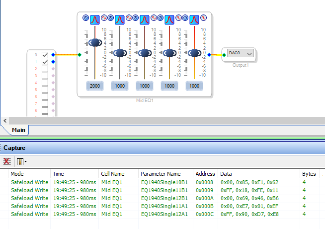
Task: Click the 2000 frequency field of band 1
Action: coord(95,86)
